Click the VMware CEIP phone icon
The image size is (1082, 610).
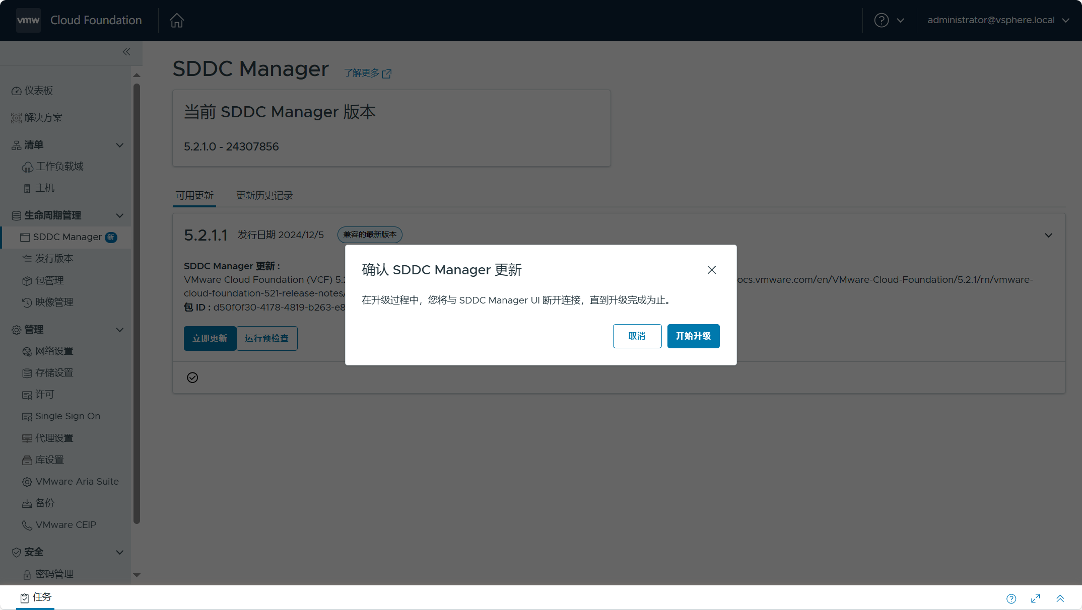pos(27,525)
